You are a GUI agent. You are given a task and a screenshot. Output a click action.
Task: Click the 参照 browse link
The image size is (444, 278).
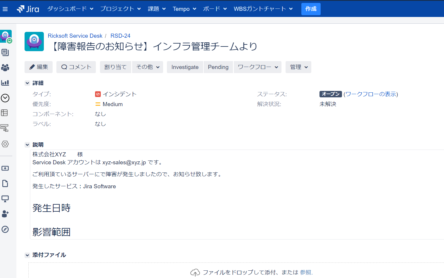pyautogui.click(x=305, y=272)
